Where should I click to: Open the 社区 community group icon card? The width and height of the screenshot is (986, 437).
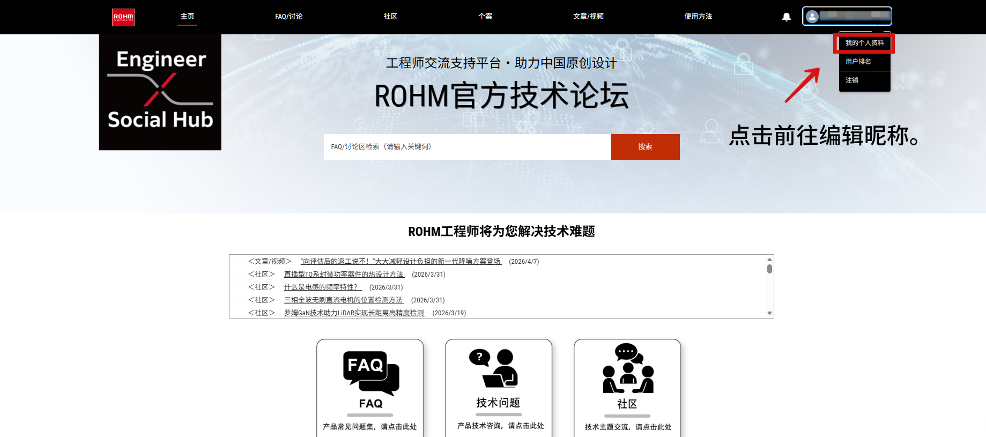tap(627, 387)
